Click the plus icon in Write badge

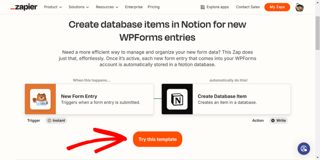click(x=273, y=120)
